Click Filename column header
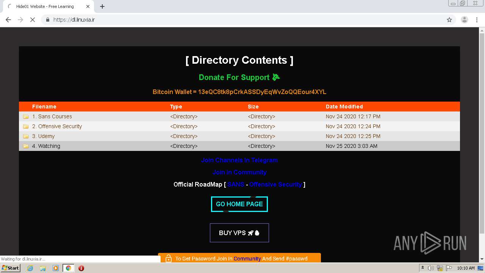The image size is (485, 273). (44, 107)
